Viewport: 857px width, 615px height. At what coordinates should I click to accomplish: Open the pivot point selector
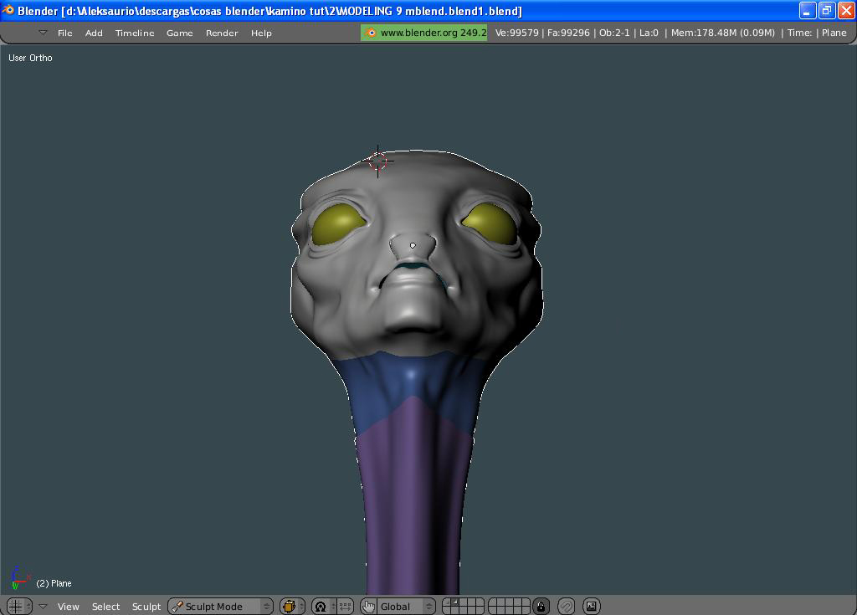click(x=323, y=607)
